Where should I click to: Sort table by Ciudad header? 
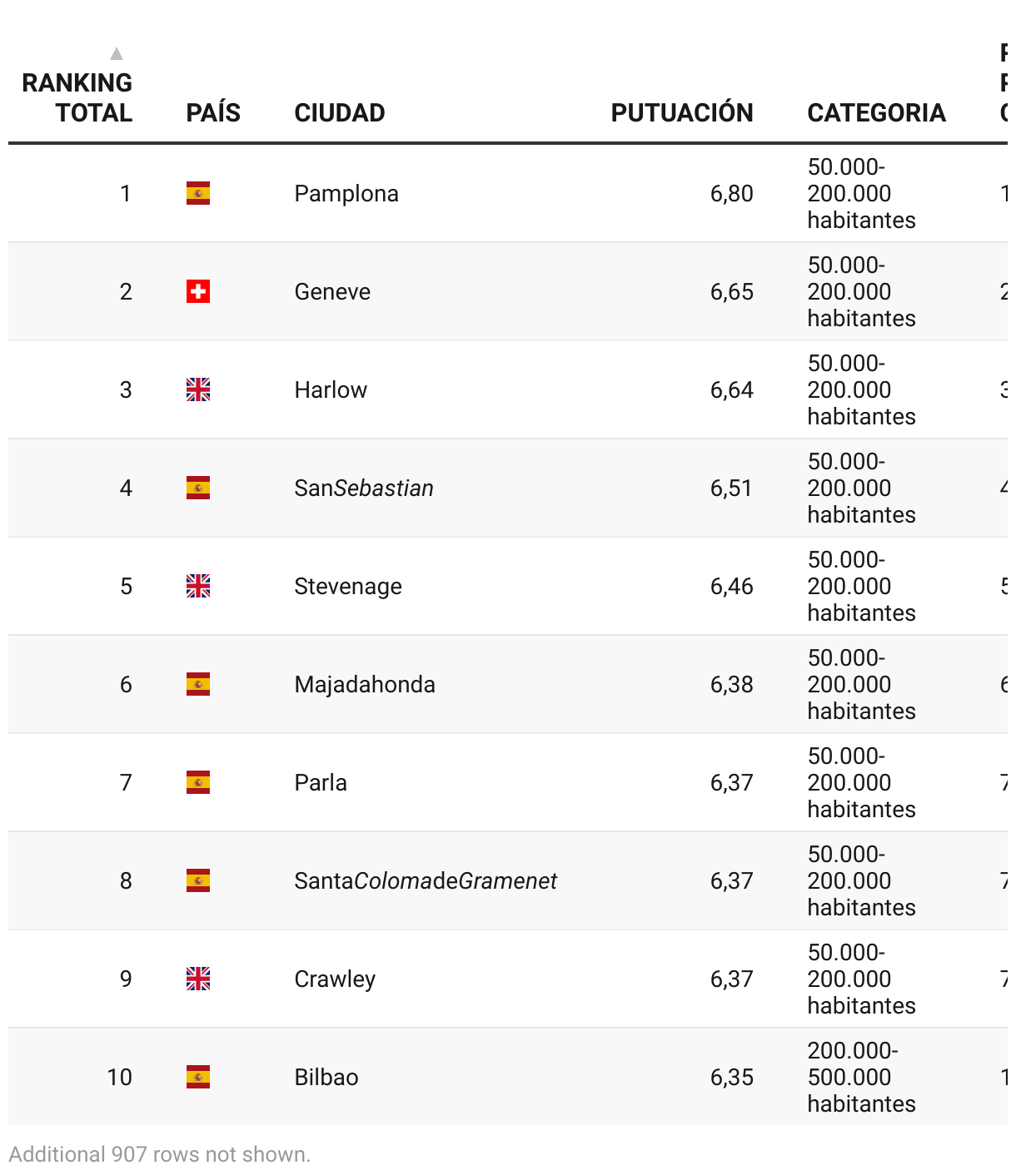pyautogui.click(x=339, y=112)
